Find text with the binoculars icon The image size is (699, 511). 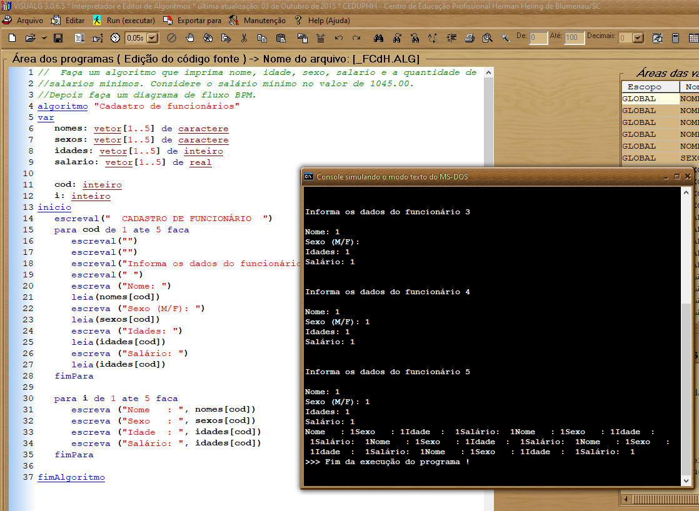pos(378,38)
